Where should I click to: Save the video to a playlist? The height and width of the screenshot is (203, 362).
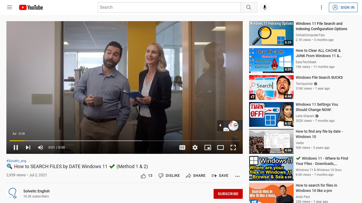(220, 176)
